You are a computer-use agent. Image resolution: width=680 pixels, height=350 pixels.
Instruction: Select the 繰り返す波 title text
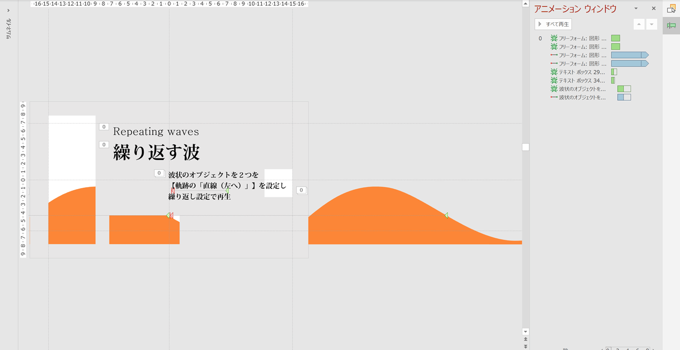coord(156,153)
